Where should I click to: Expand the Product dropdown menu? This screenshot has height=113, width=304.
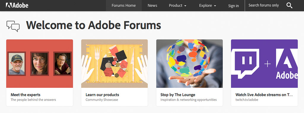click(177, 6)
